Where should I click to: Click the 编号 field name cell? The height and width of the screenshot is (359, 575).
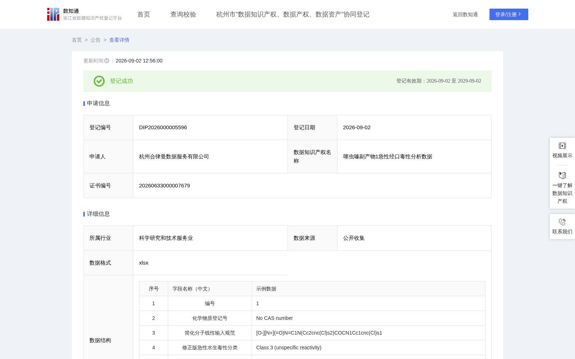coord(210,303)
